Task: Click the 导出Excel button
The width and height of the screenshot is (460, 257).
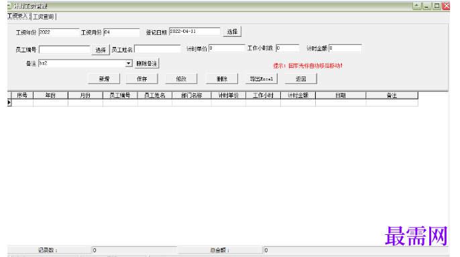Action: pos(261,79)
